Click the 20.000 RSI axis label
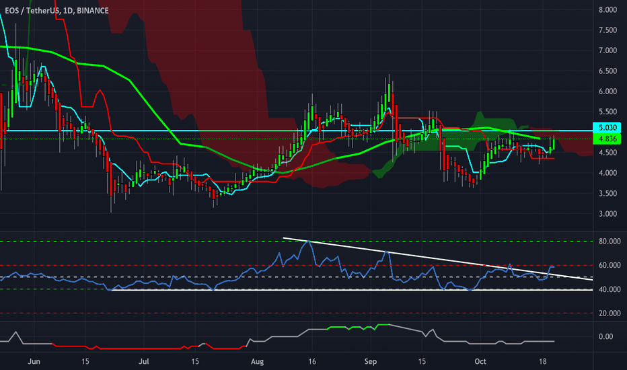Screen dimensions: 627x370 pos(610,313)
